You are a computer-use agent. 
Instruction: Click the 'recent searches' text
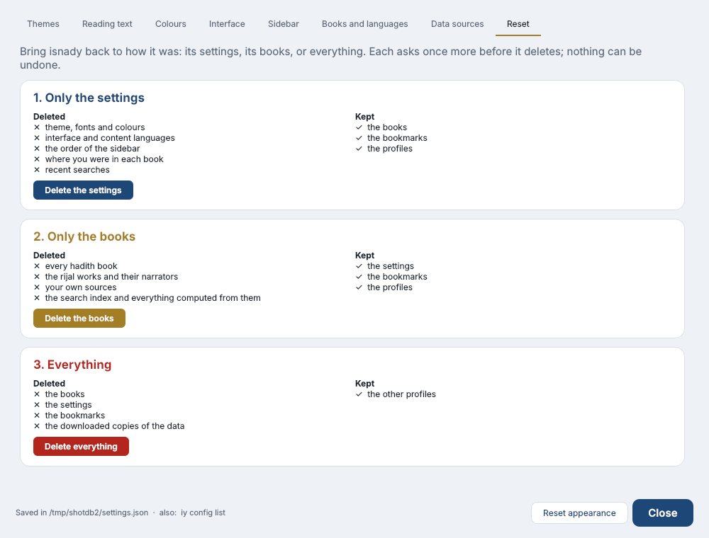[x=77, y=170]
